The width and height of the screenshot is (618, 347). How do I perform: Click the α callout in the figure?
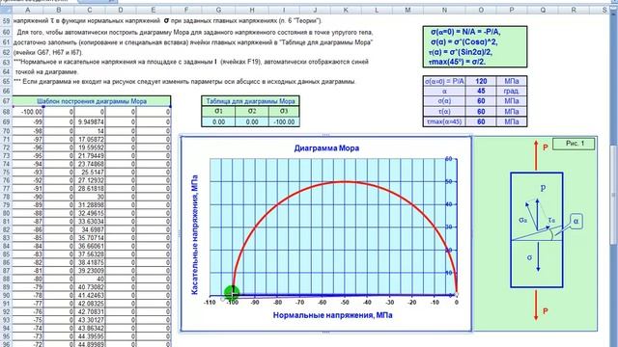pos(576,221)
